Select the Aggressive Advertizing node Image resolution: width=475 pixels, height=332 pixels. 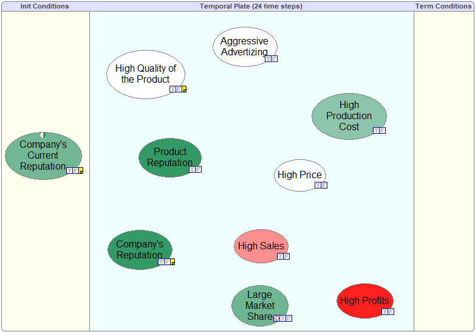[x=245, y=46]
